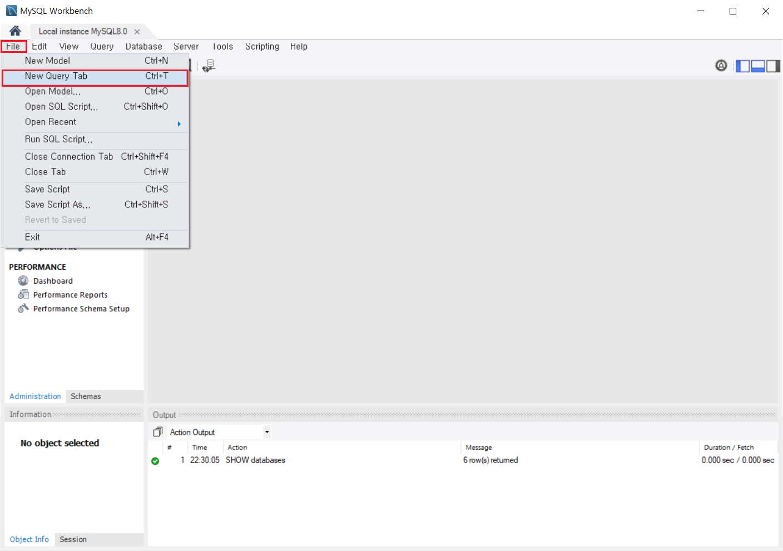Choose Close Connection Tab menu entry
This screenshot has height=551, width=783.
point(95,157)
